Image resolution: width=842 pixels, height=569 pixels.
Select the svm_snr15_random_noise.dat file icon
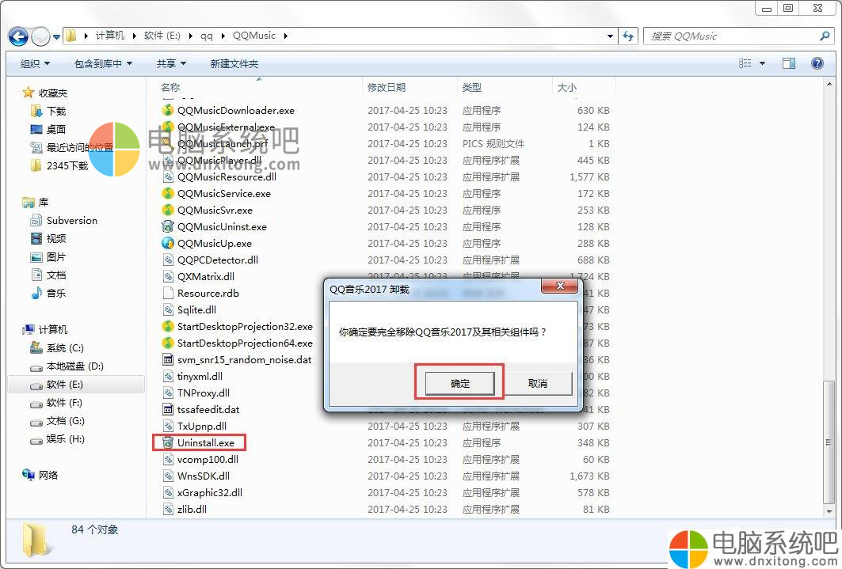(x=168, y=360)
